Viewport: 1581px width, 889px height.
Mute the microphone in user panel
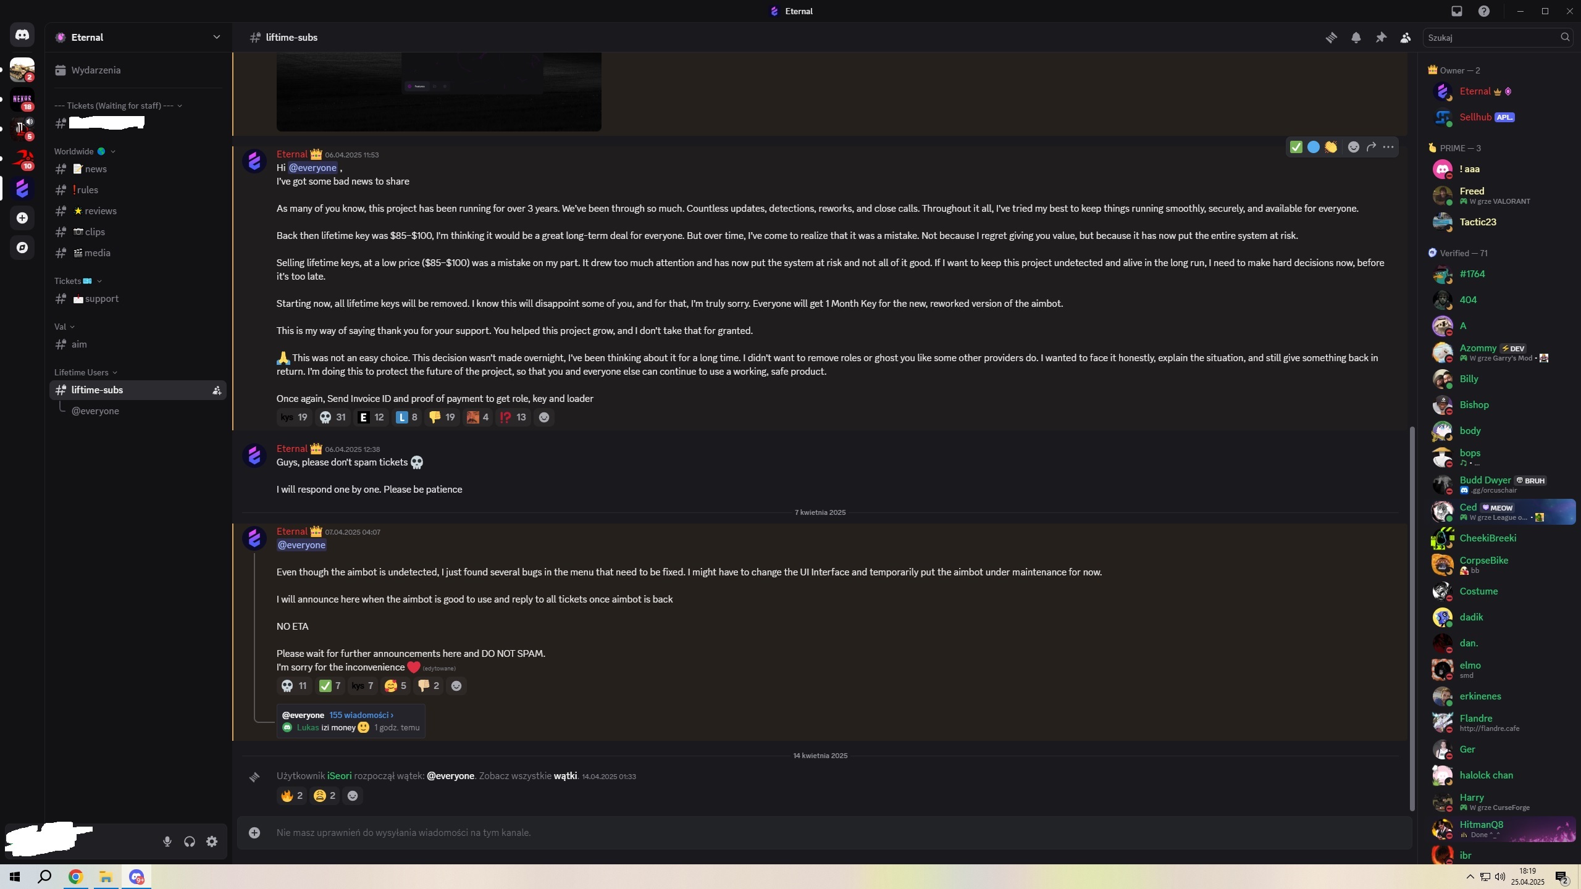(x=167, y=841)
